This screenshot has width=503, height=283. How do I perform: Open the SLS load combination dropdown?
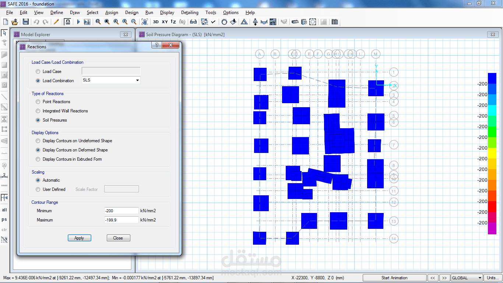[x=137, y=80]
